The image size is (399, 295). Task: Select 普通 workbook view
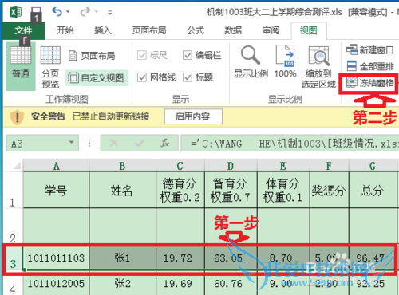21,66
